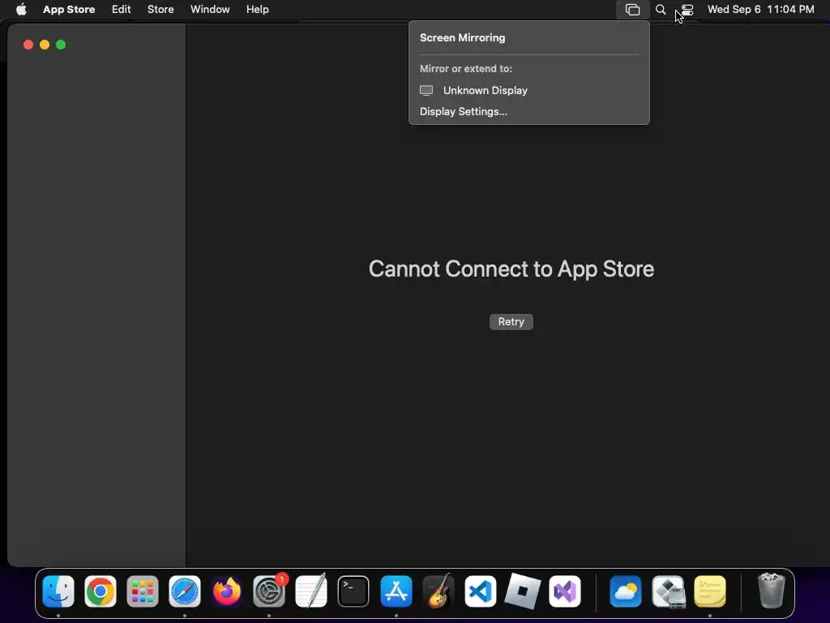Launch GarageBand from the Dock

coord(439,591)
